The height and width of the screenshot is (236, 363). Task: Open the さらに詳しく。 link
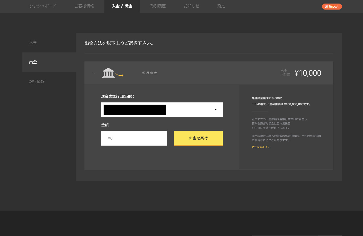tap(261, 147)
